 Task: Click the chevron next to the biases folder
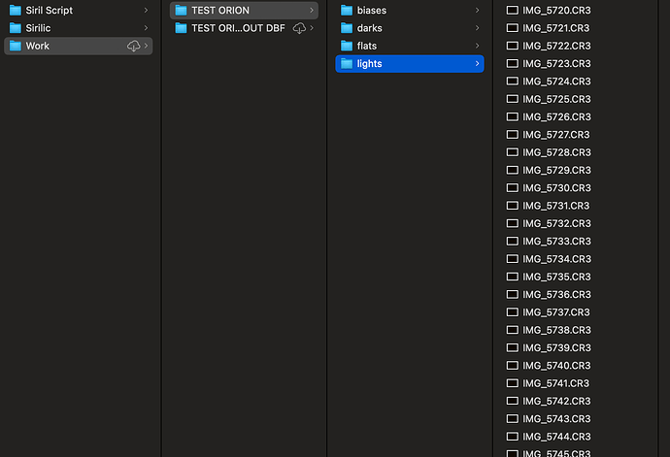(477, 10)
